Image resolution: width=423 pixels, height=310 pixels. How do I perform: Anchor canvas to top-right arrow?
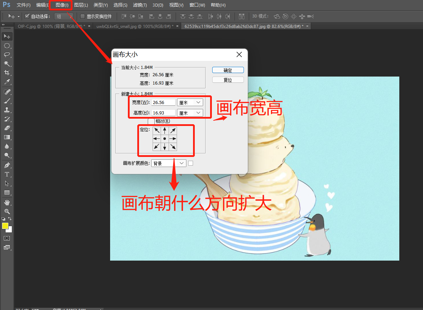pos(173,130)
